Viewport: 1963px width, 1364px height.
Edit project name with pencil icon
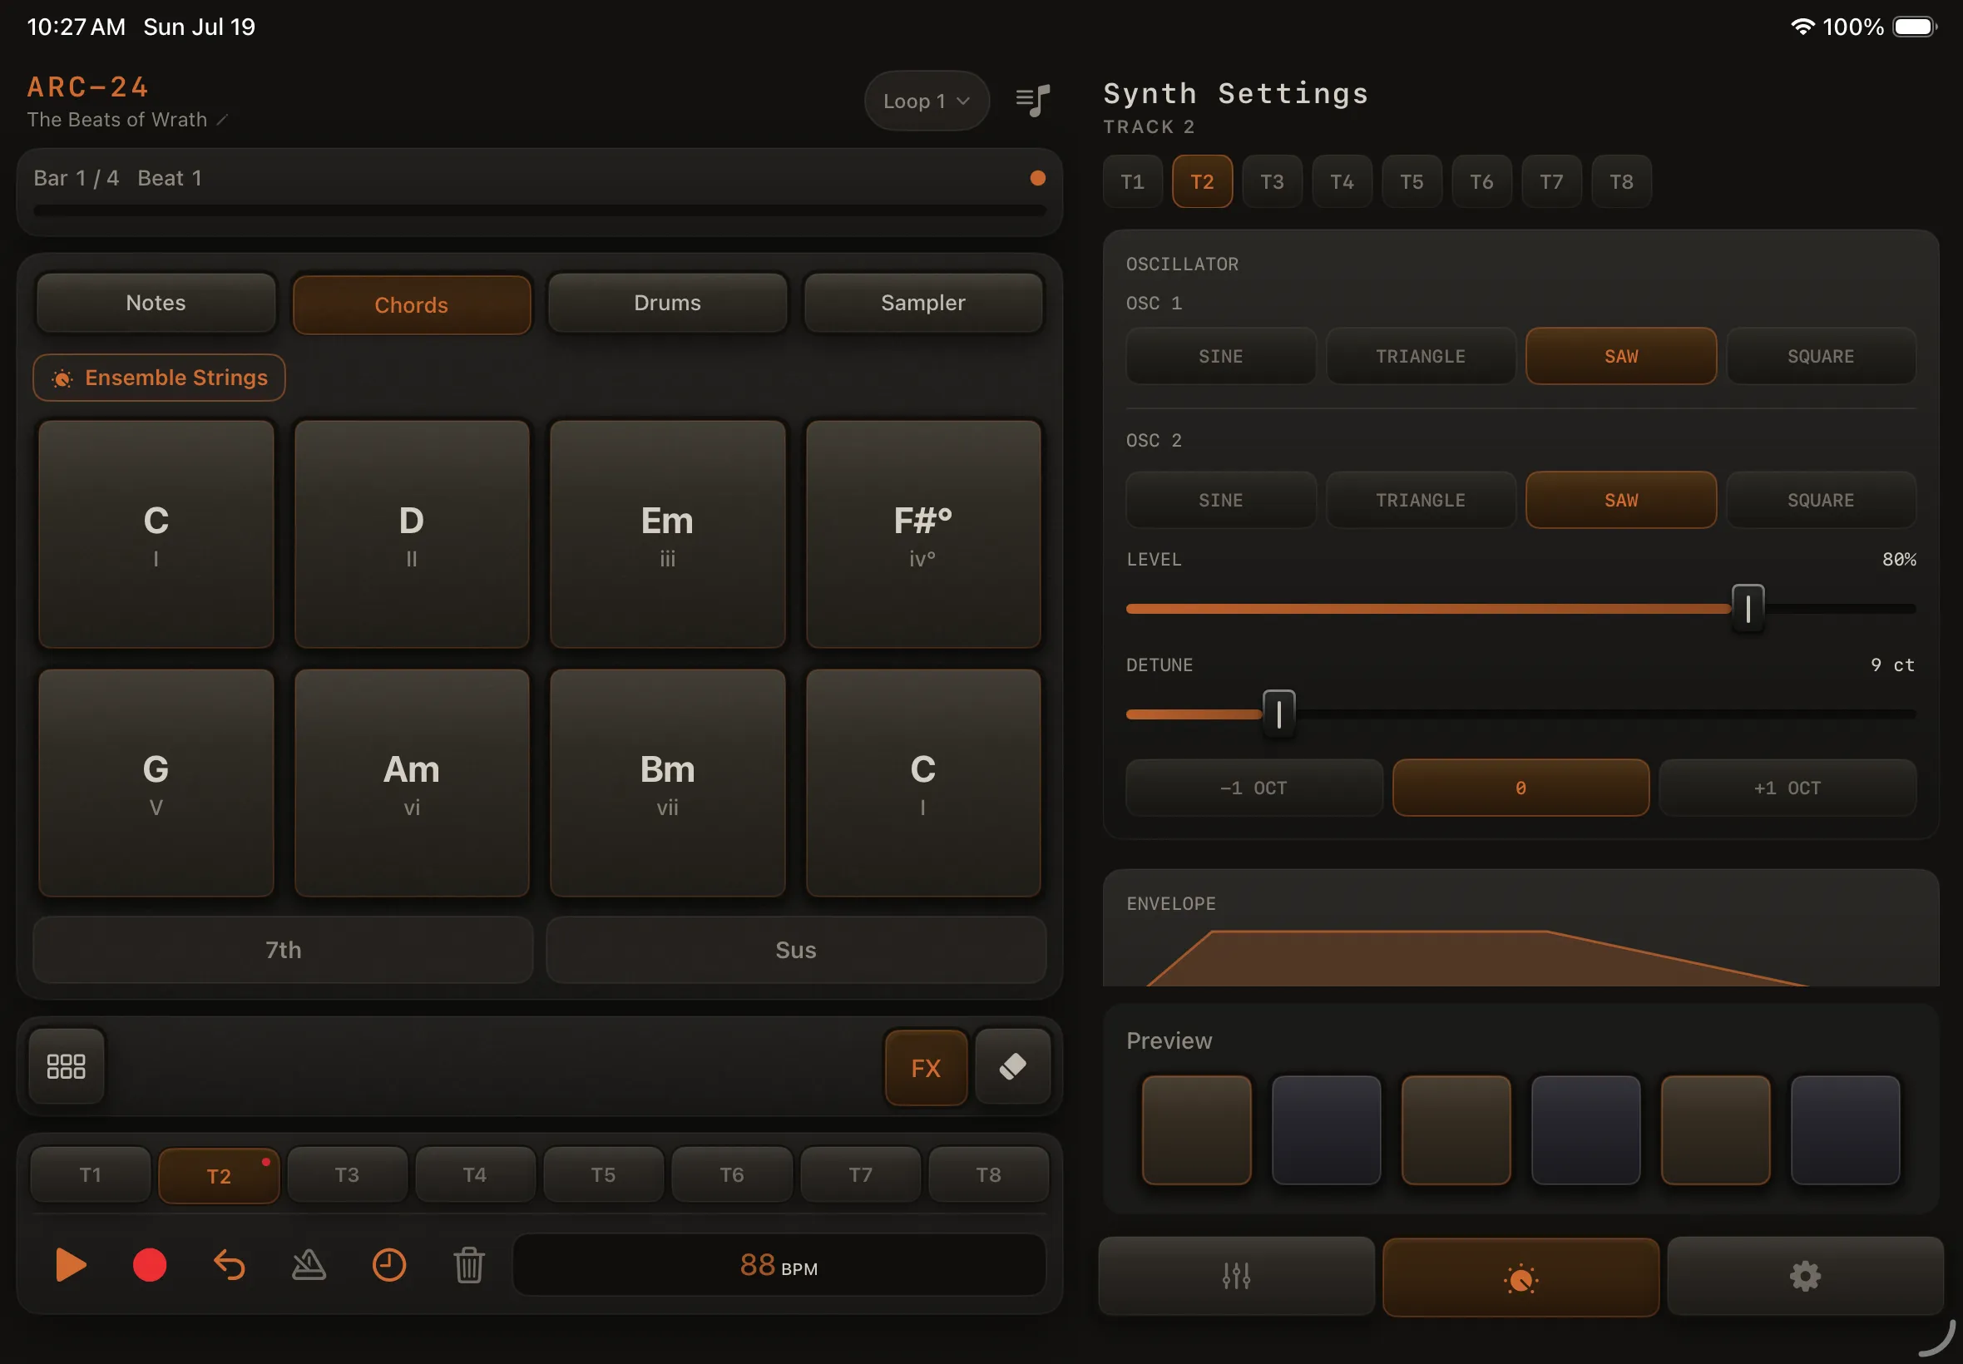point(222,121)
